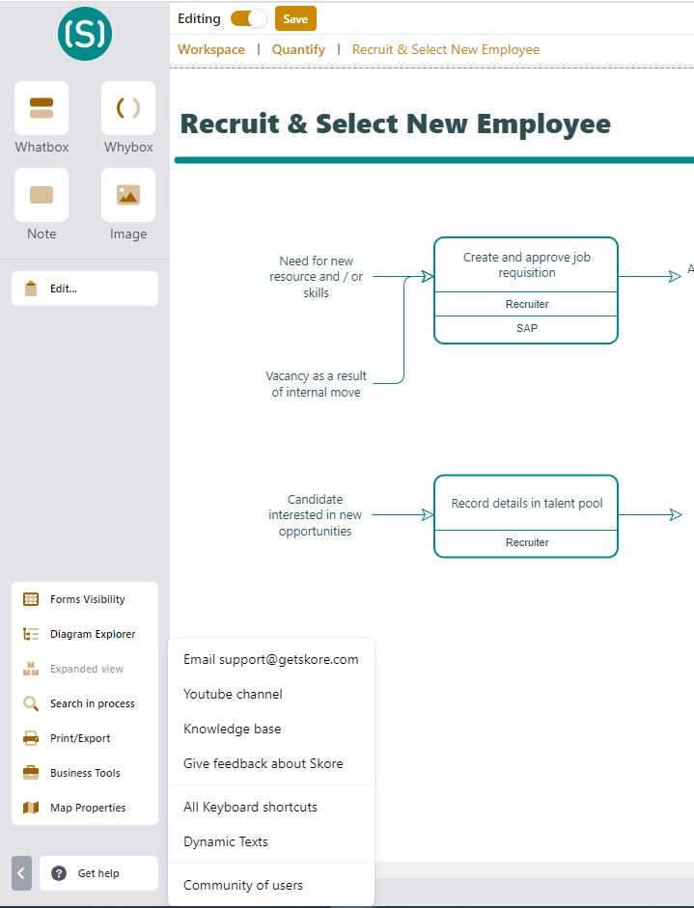This screenshot has width=694, height=908.
Task: Open Youtube channel menu entry
Action: click(271, 695)
